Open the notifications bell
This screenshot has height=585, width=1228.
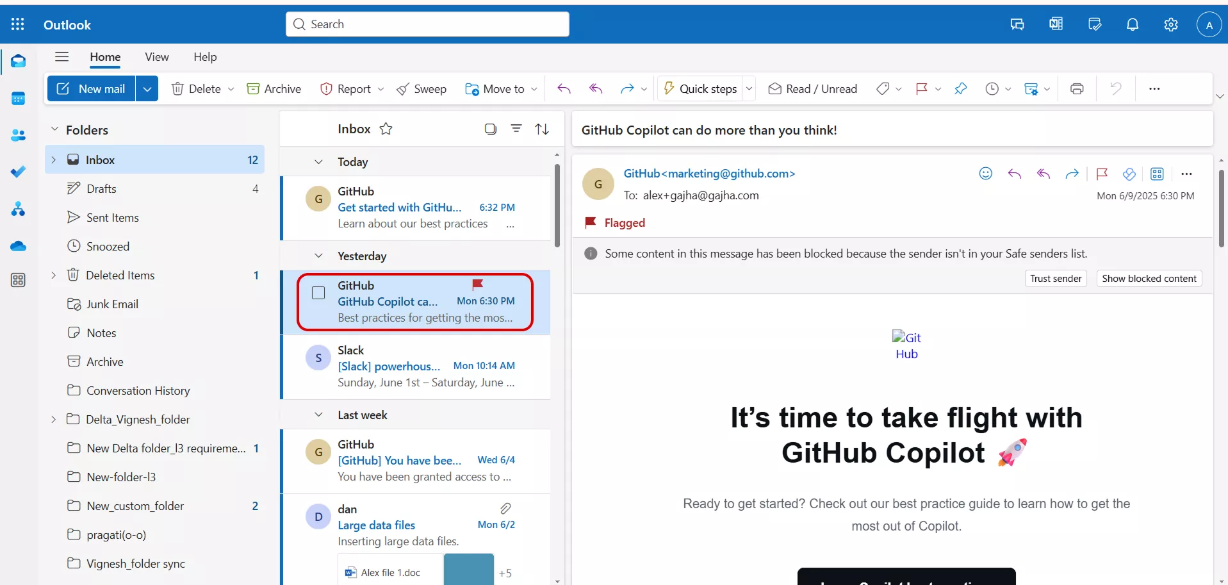1133,24
